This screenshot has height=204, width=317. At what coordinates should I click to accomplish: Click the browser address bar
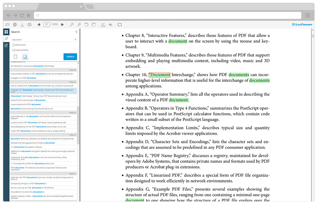pyautogui.click(x=168, y=15)
